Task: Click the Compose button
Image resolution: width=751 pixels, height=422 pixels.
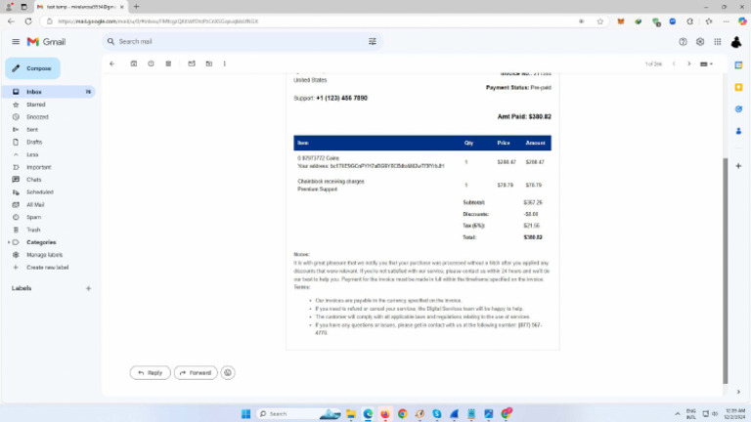Action: [32, 68]
